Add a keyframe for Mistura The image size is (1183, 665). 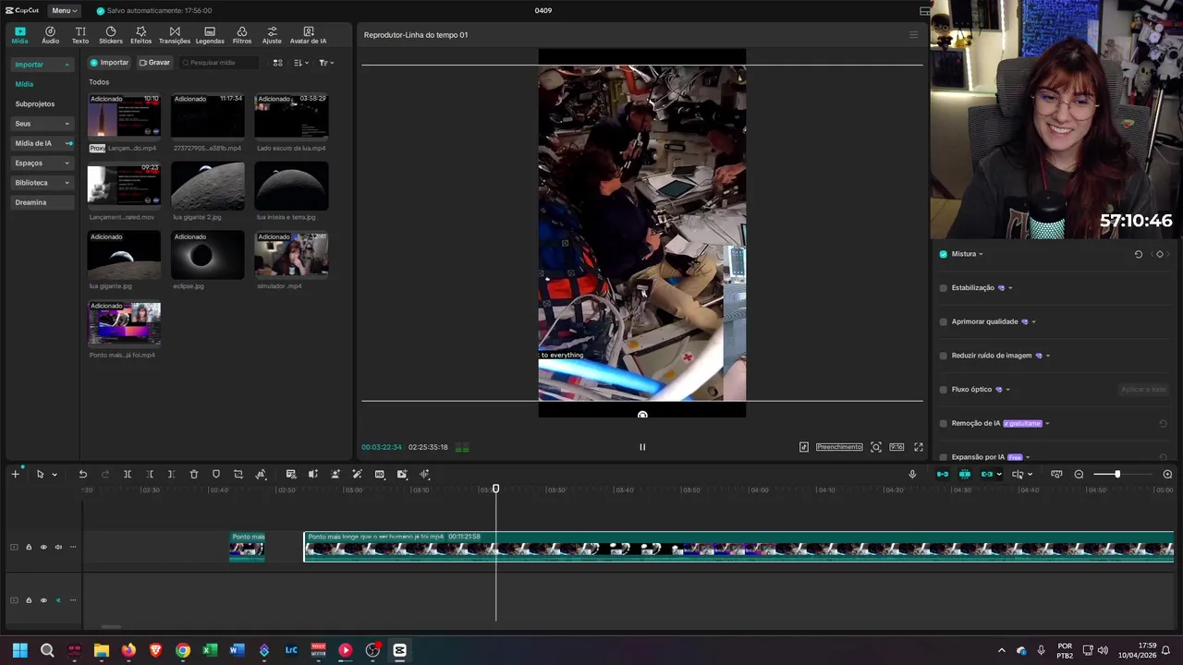[1159, 254]
